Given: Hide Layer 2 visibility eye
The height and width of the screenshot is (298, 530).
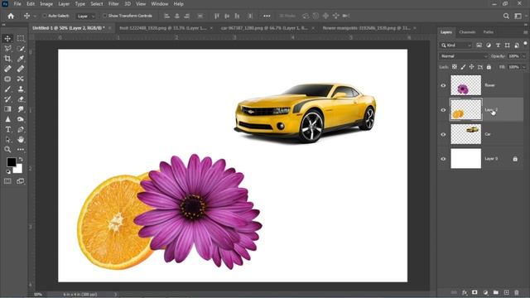Looking at the screenshot, I should (x=443, y=110).
